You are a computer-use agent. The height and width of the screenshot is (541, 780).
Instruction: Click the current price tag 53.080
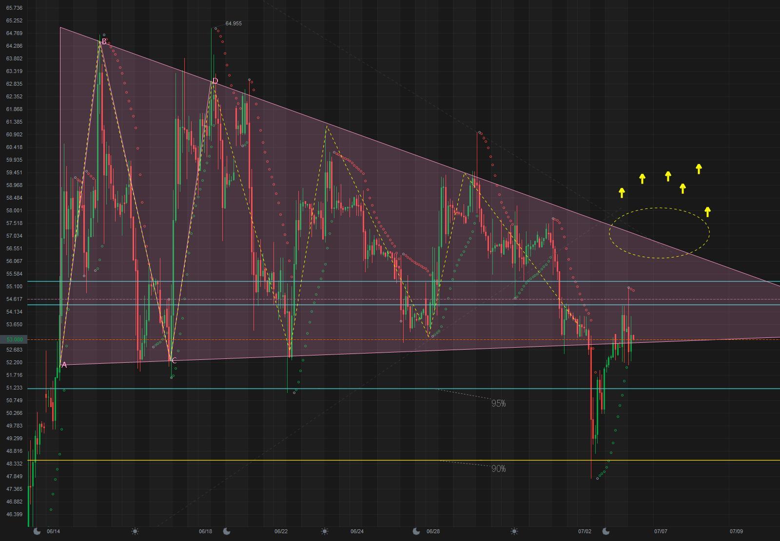click(x=15, y=339)
